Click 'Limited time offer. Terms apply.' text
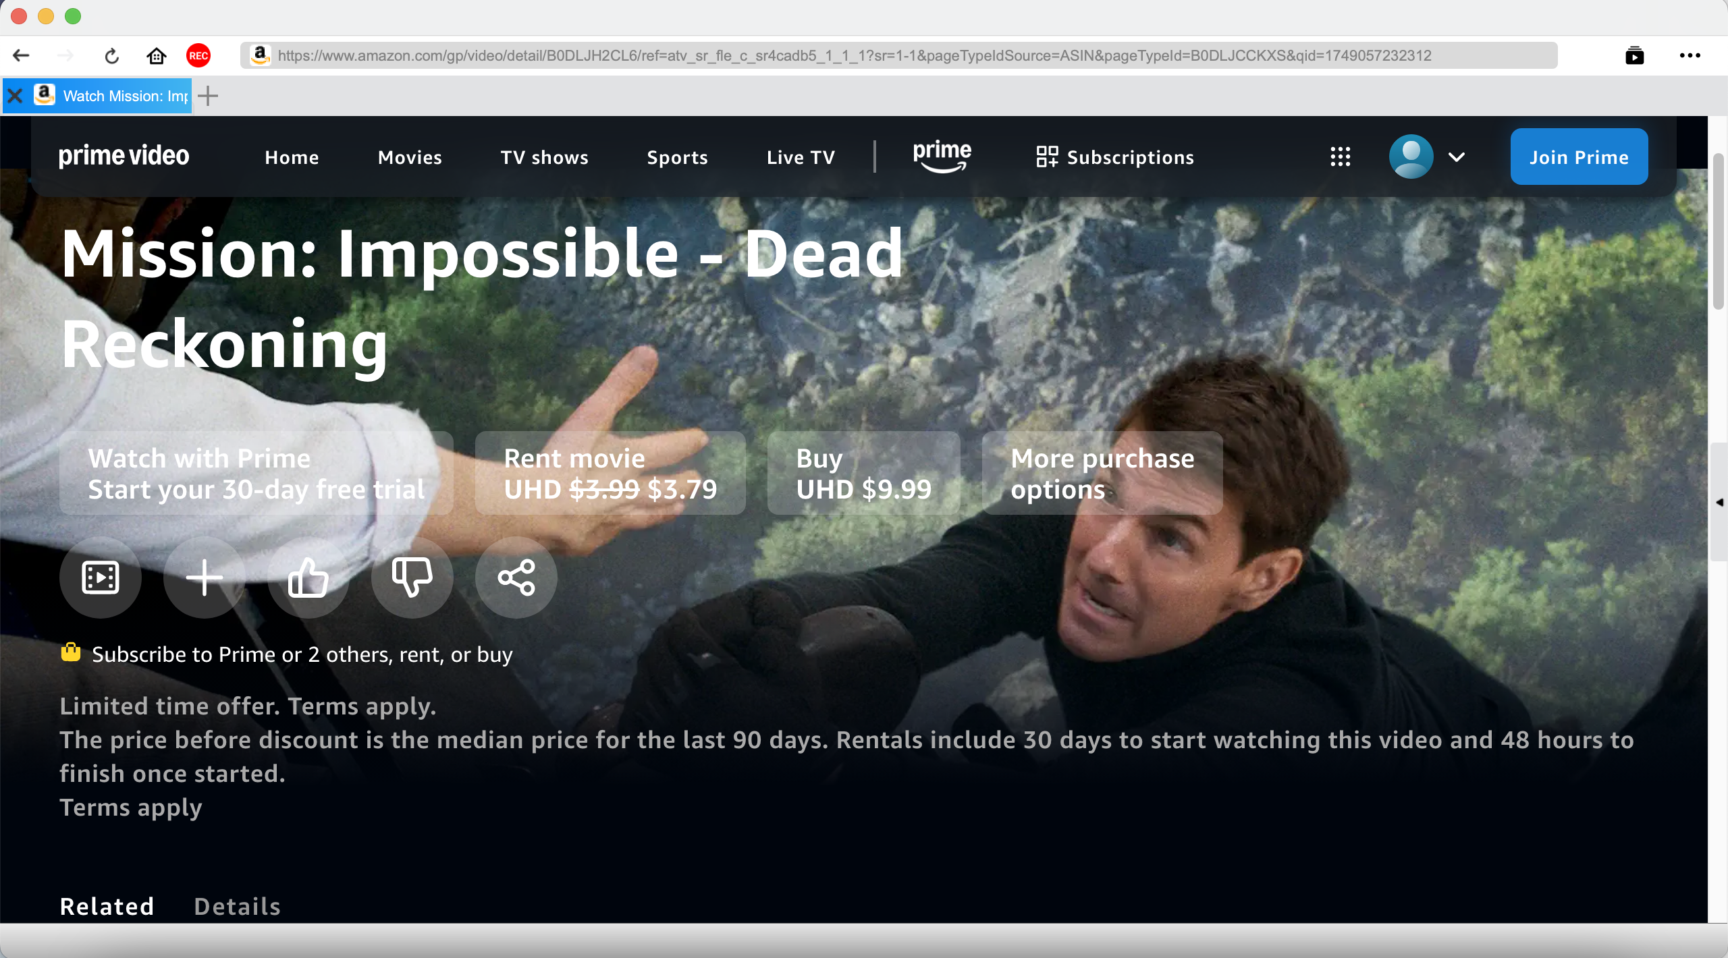Viewport: 1728px width, 958px height. tap(248, 706)
